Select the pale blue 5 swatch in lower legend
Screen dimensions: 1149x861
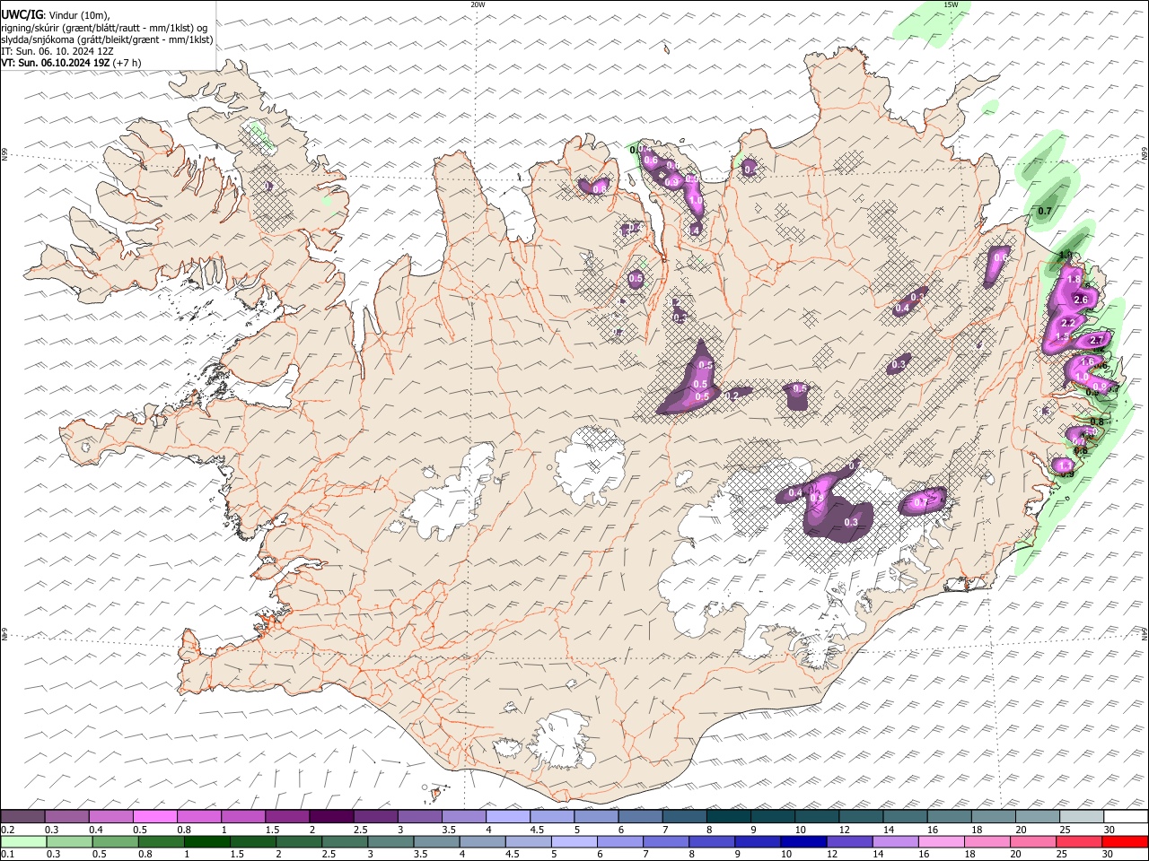574,841
